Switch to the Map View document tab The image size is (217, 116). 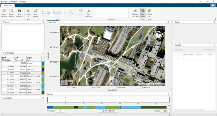tap(52, 22)
